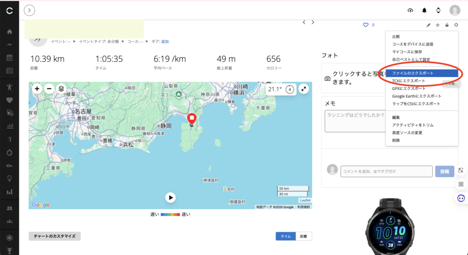Switch chart axis to タイム
The width and height of the screenshot is (468, 255).
pyautogui.click(x=286, y=236)
